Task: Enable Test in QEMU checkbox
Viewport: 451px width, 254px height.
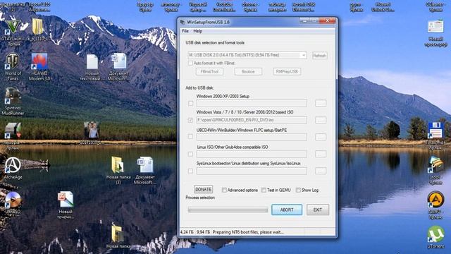Action: 264,190
